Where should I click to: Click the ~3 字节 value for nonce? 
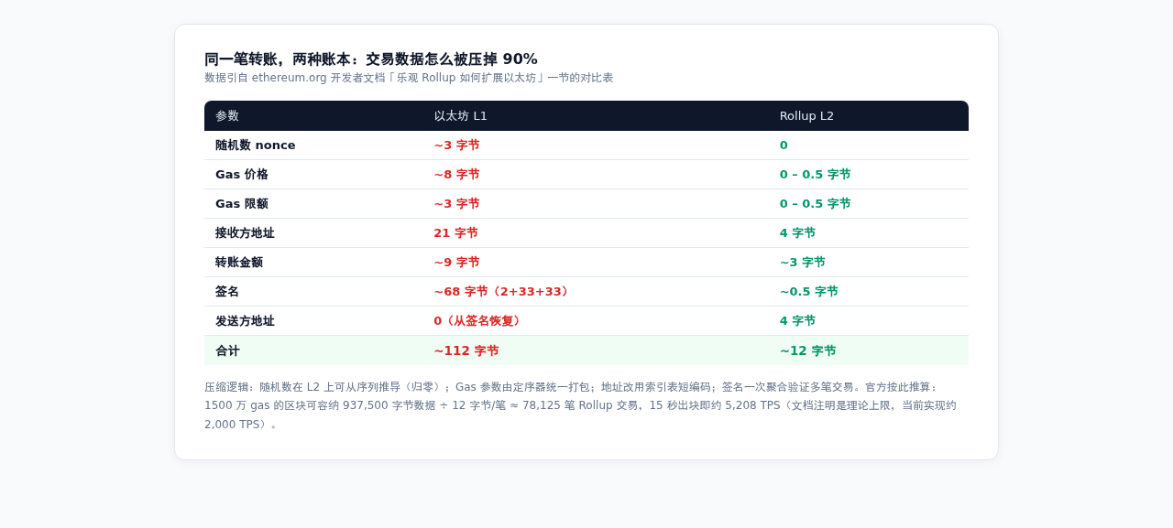click(456, 145)
